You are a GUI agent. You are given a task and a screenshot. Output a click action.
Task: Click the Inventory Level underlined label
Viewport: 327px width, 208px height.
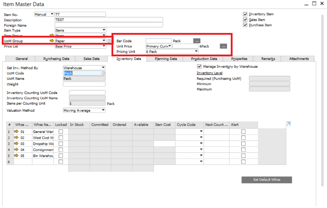[209, 73]
